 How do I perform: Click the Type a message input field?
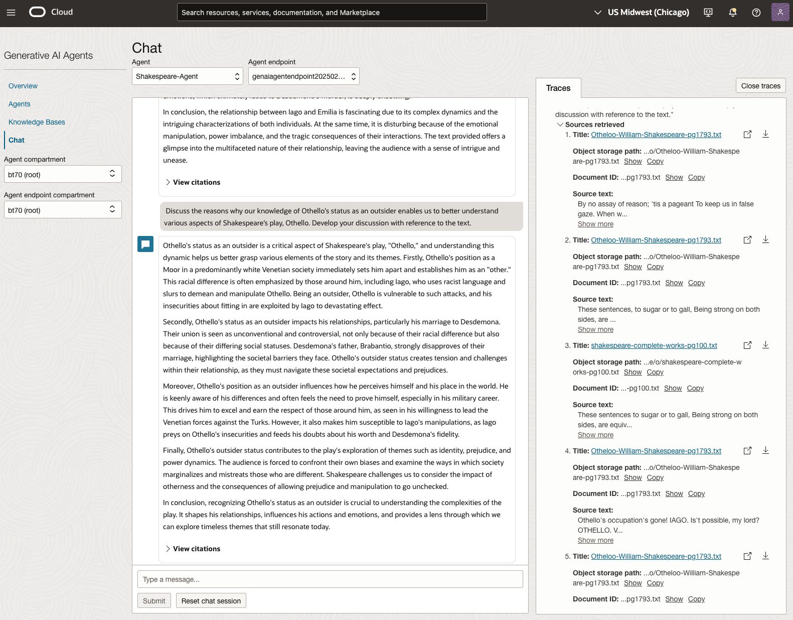(330, 579)
